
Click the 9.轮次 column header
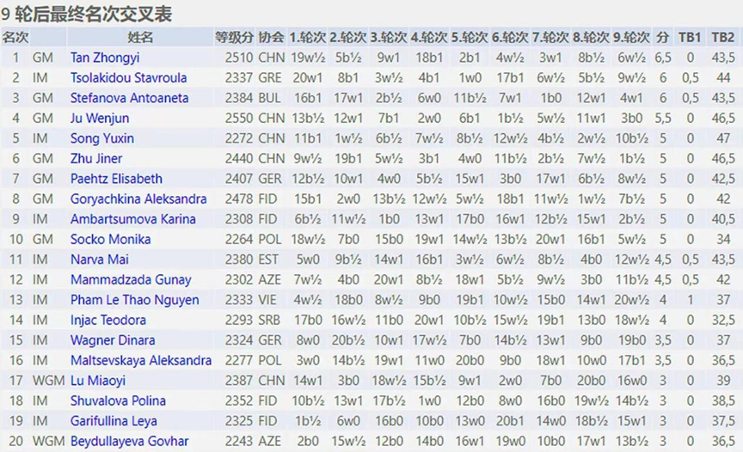click(631, 38)
